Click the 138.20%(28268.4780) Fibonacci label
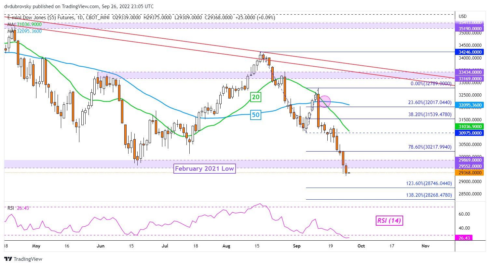The image size is (490, 266). pyautogui.click(x=429, y=195)
